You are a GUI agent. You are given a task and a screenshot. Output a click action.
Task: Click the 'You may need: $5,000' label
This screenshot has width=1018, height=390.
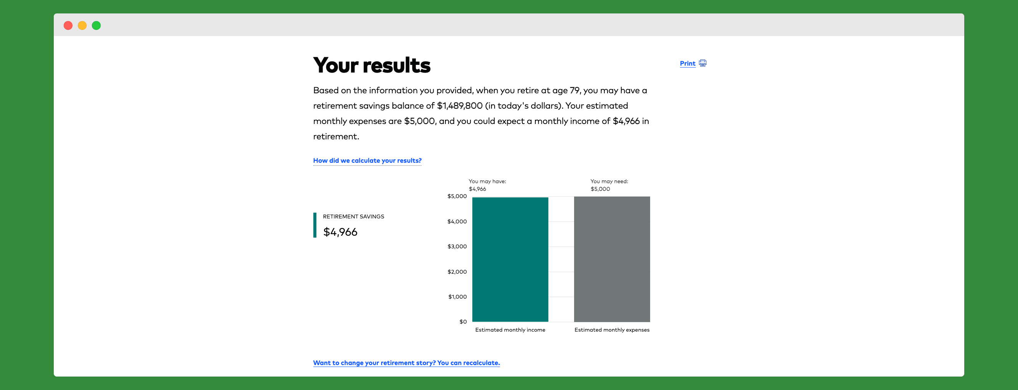pos(609,185)
